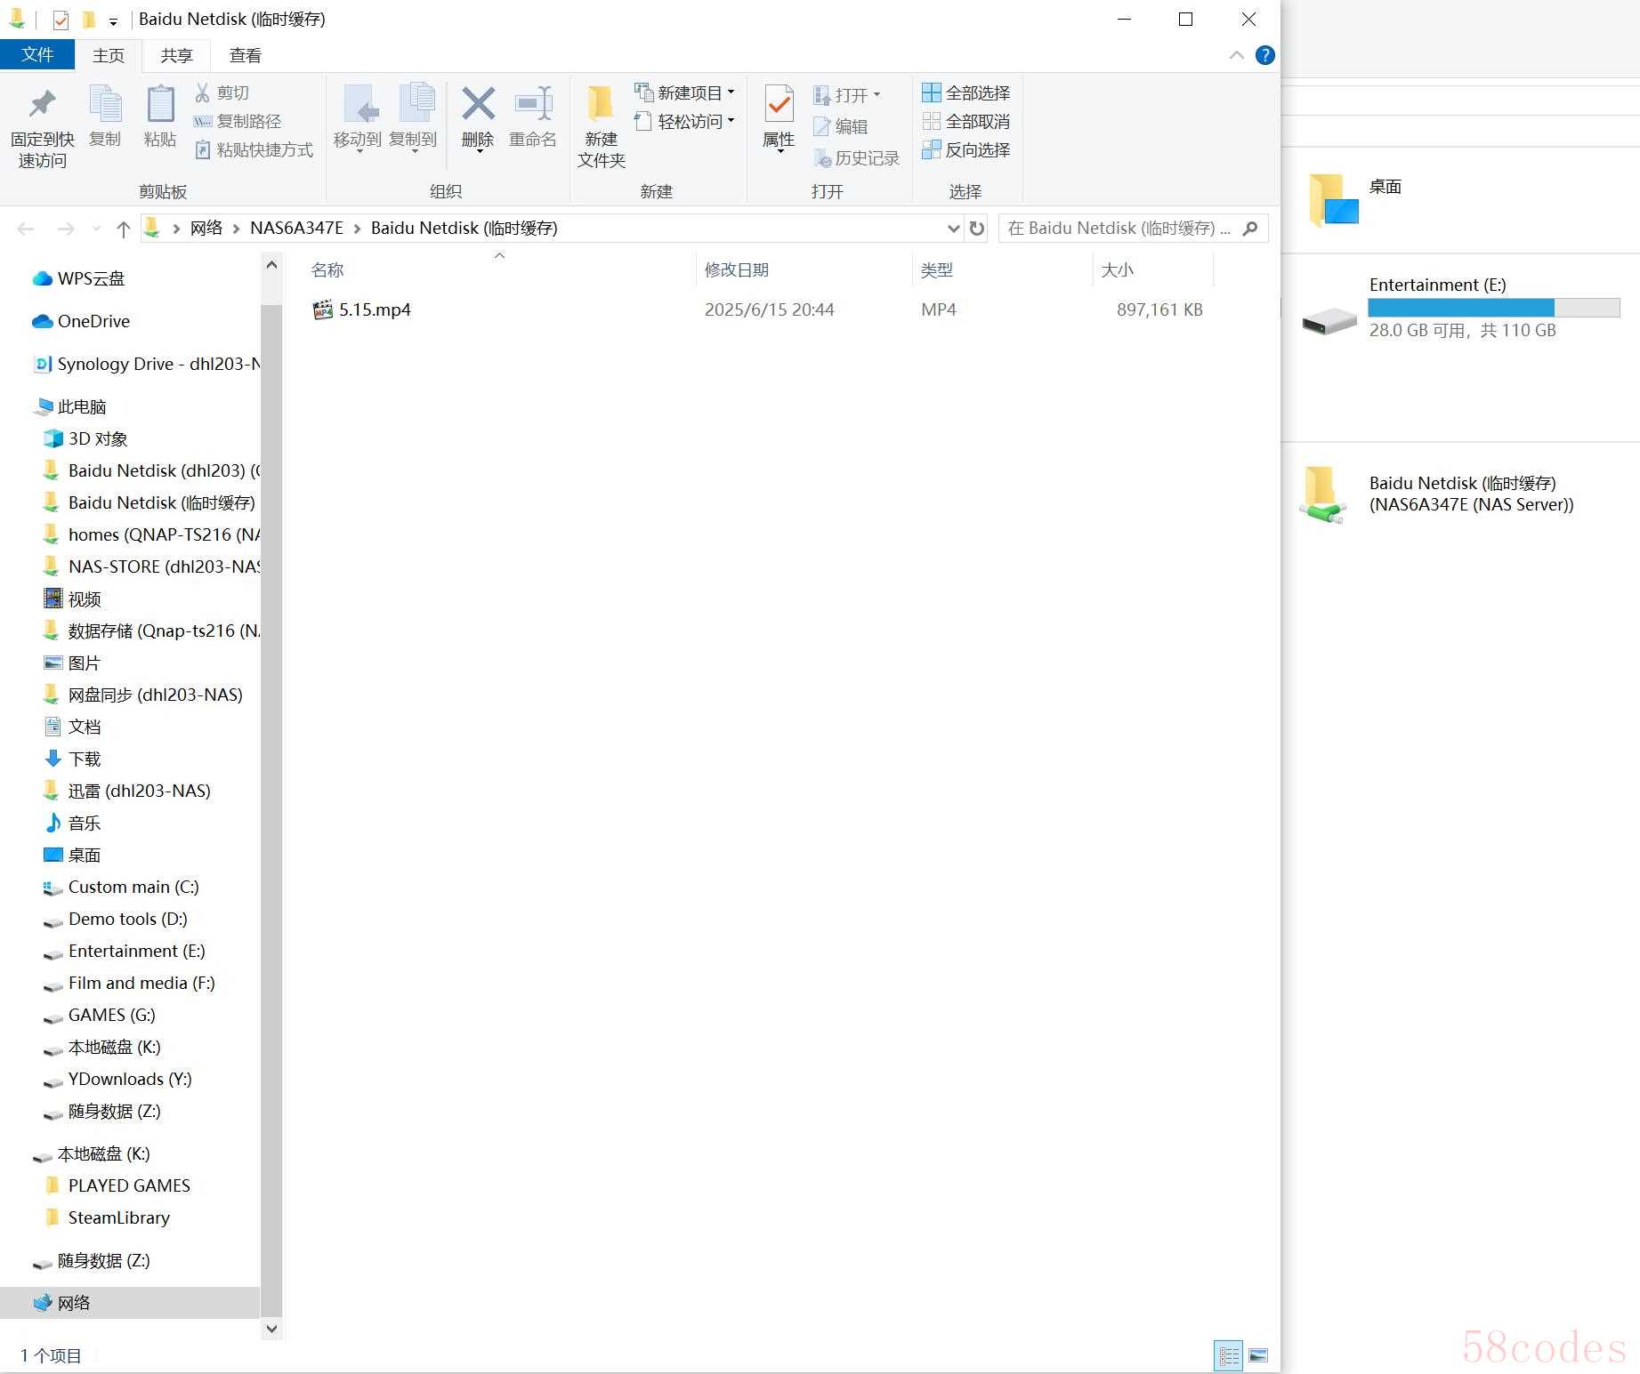This screenshot has width=1640, height=1374.
Task: Open Quick Access Toolbar customize dropdown
Action: point(113,20)
